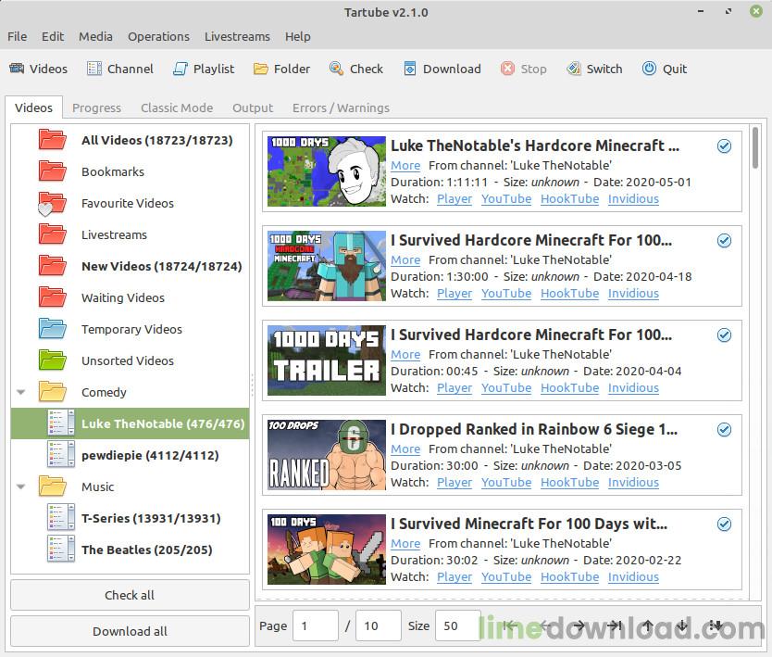Select the Temporary Videos folder
Viewport: 772px width, 657px height.
click(x=130, y=329)
